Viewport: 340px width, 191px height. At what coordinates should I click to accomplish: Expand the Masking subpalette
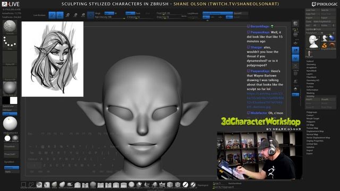tap(310, 93)
